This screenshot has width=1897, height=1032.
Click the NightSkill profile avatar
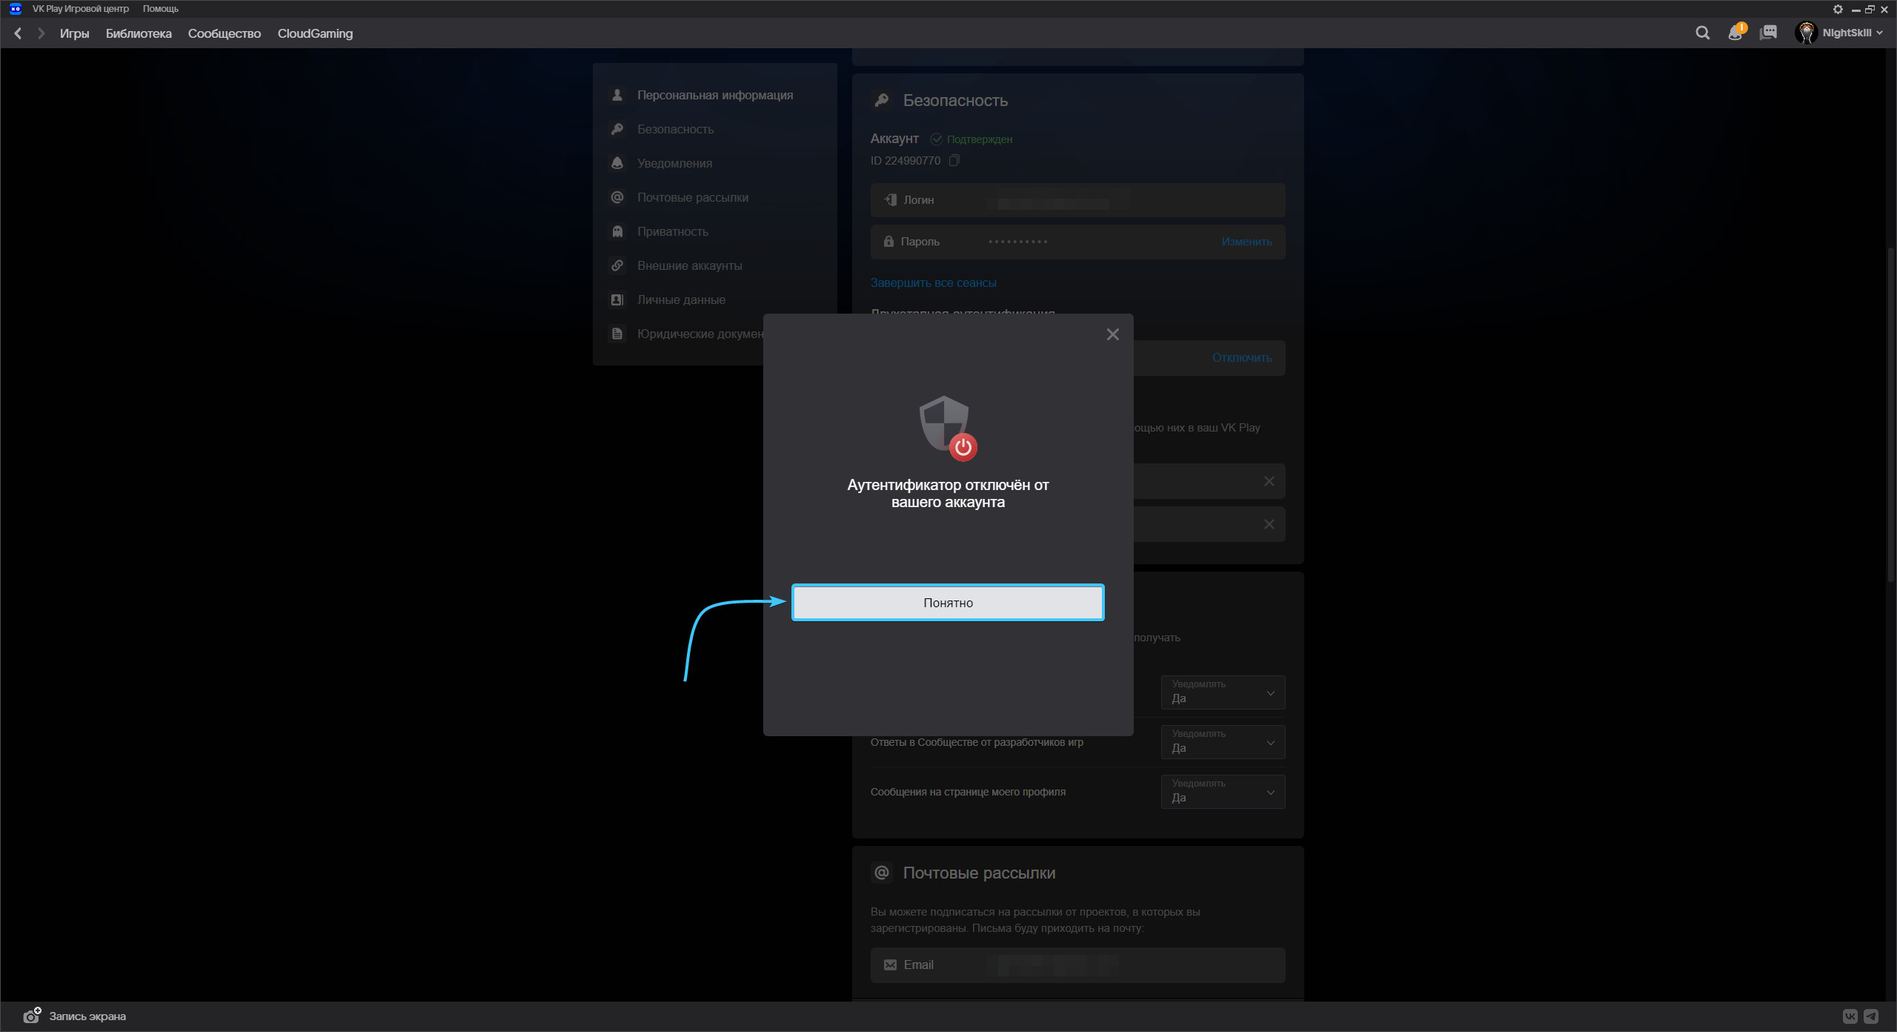pyautogui.click(x=1806, y=33)
